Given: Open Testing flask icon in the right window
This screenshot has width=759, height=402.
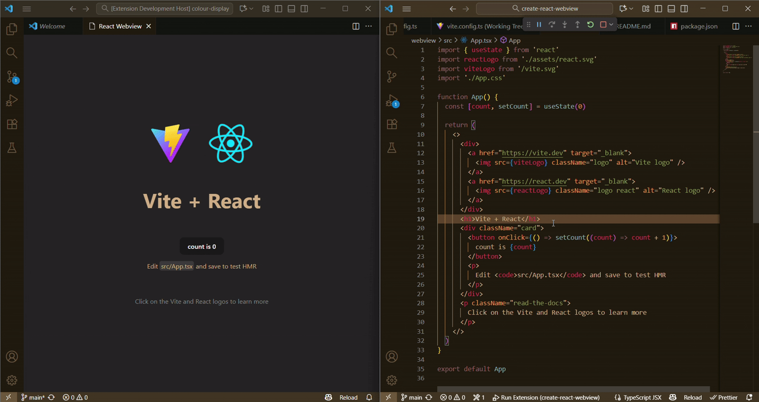Looking at the screenshot, I should pos(392,148).
